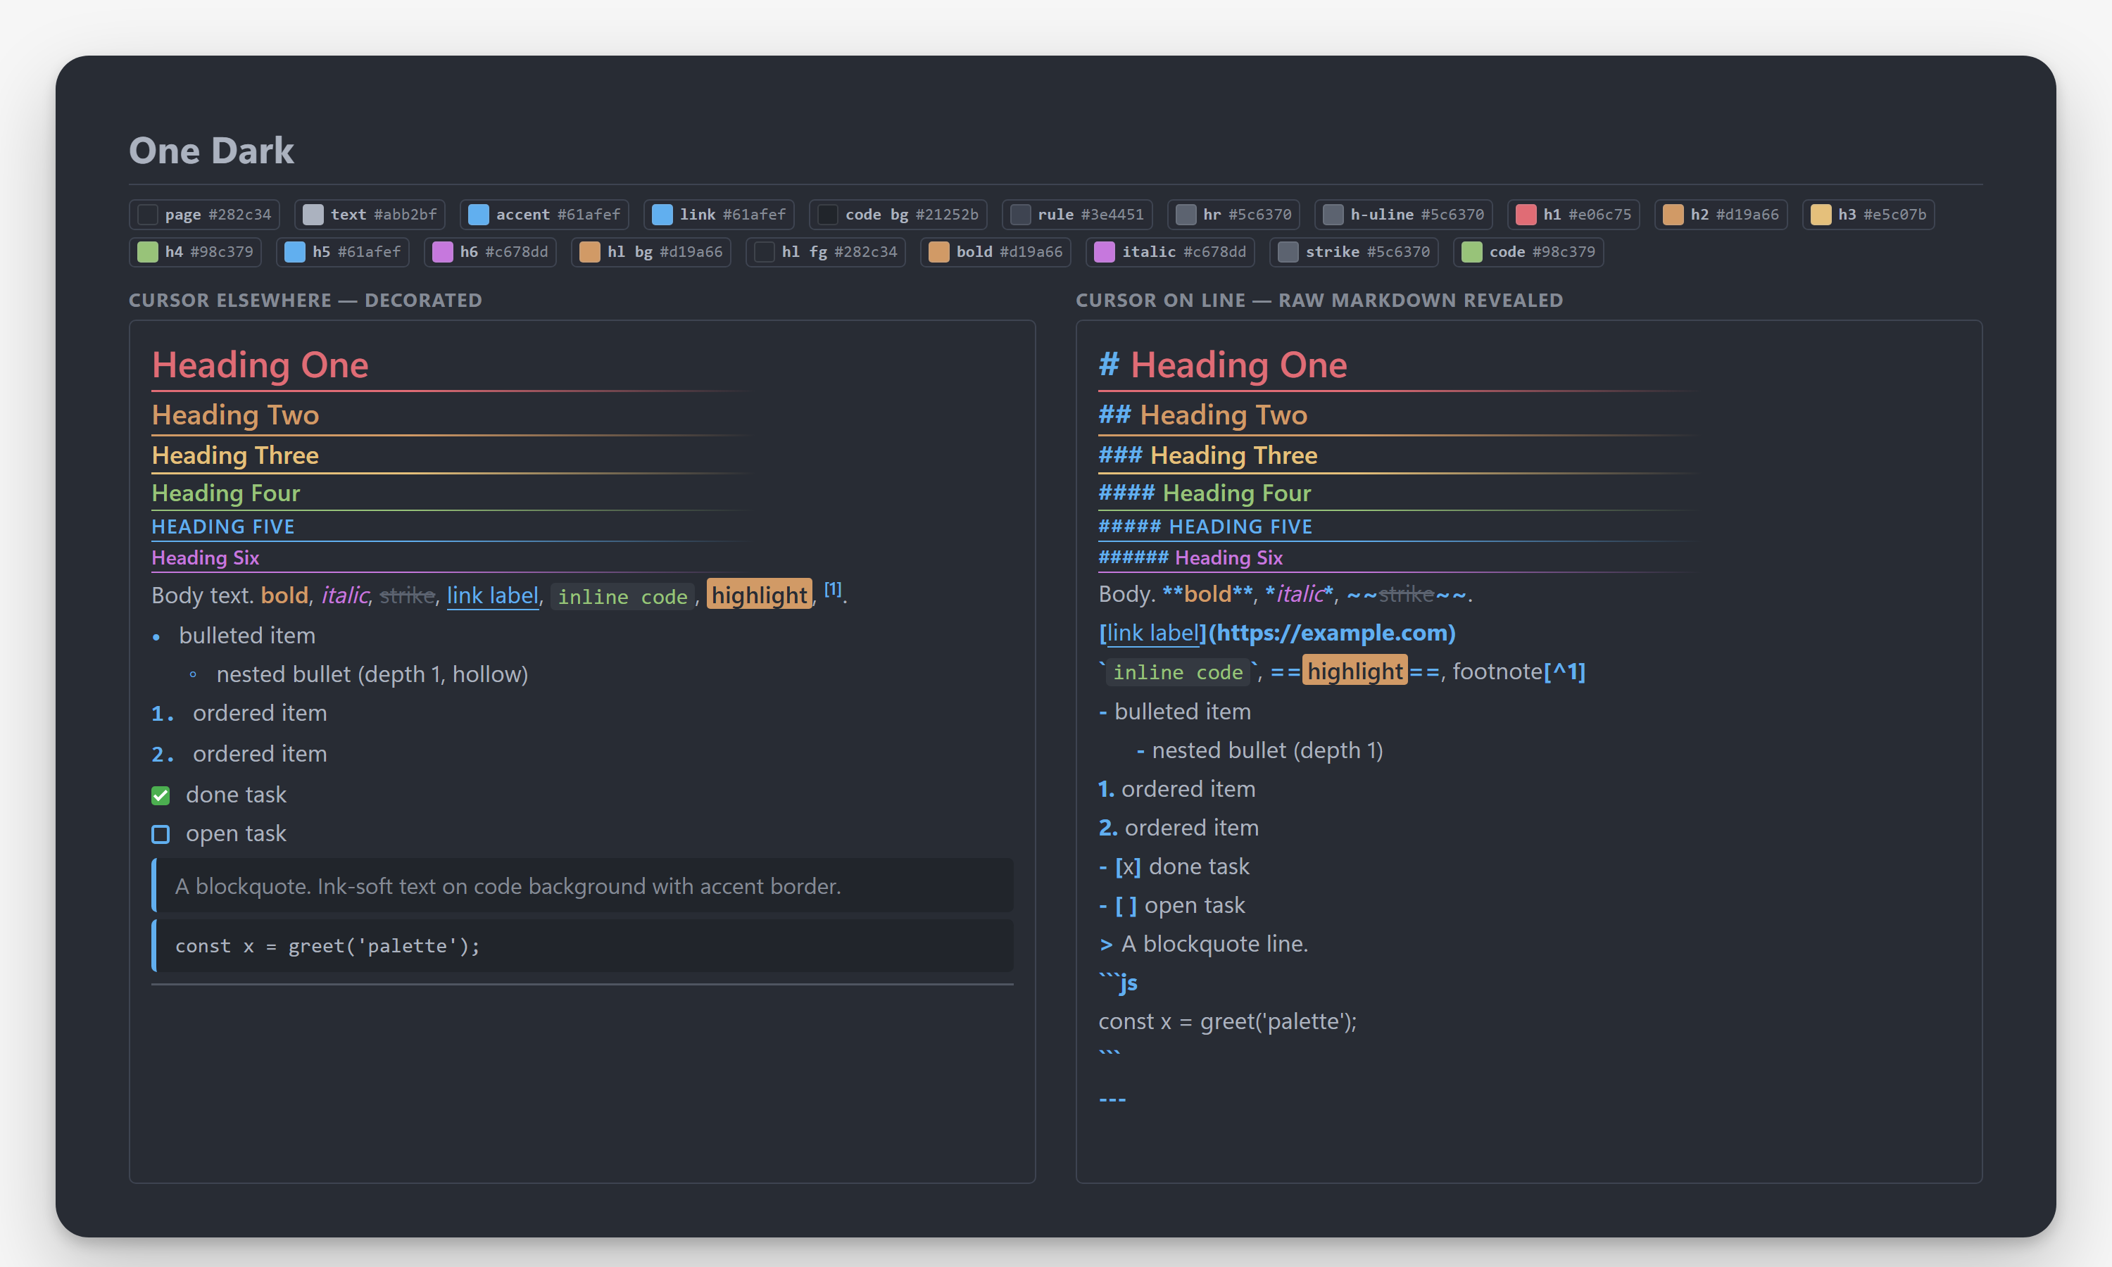Click the 'bulleted item' decorated line

pyautogui.click(x=246, y=635)
